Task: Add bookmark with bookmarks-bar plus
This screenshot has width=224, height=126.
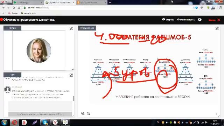Action: click(x=3, y=13)
